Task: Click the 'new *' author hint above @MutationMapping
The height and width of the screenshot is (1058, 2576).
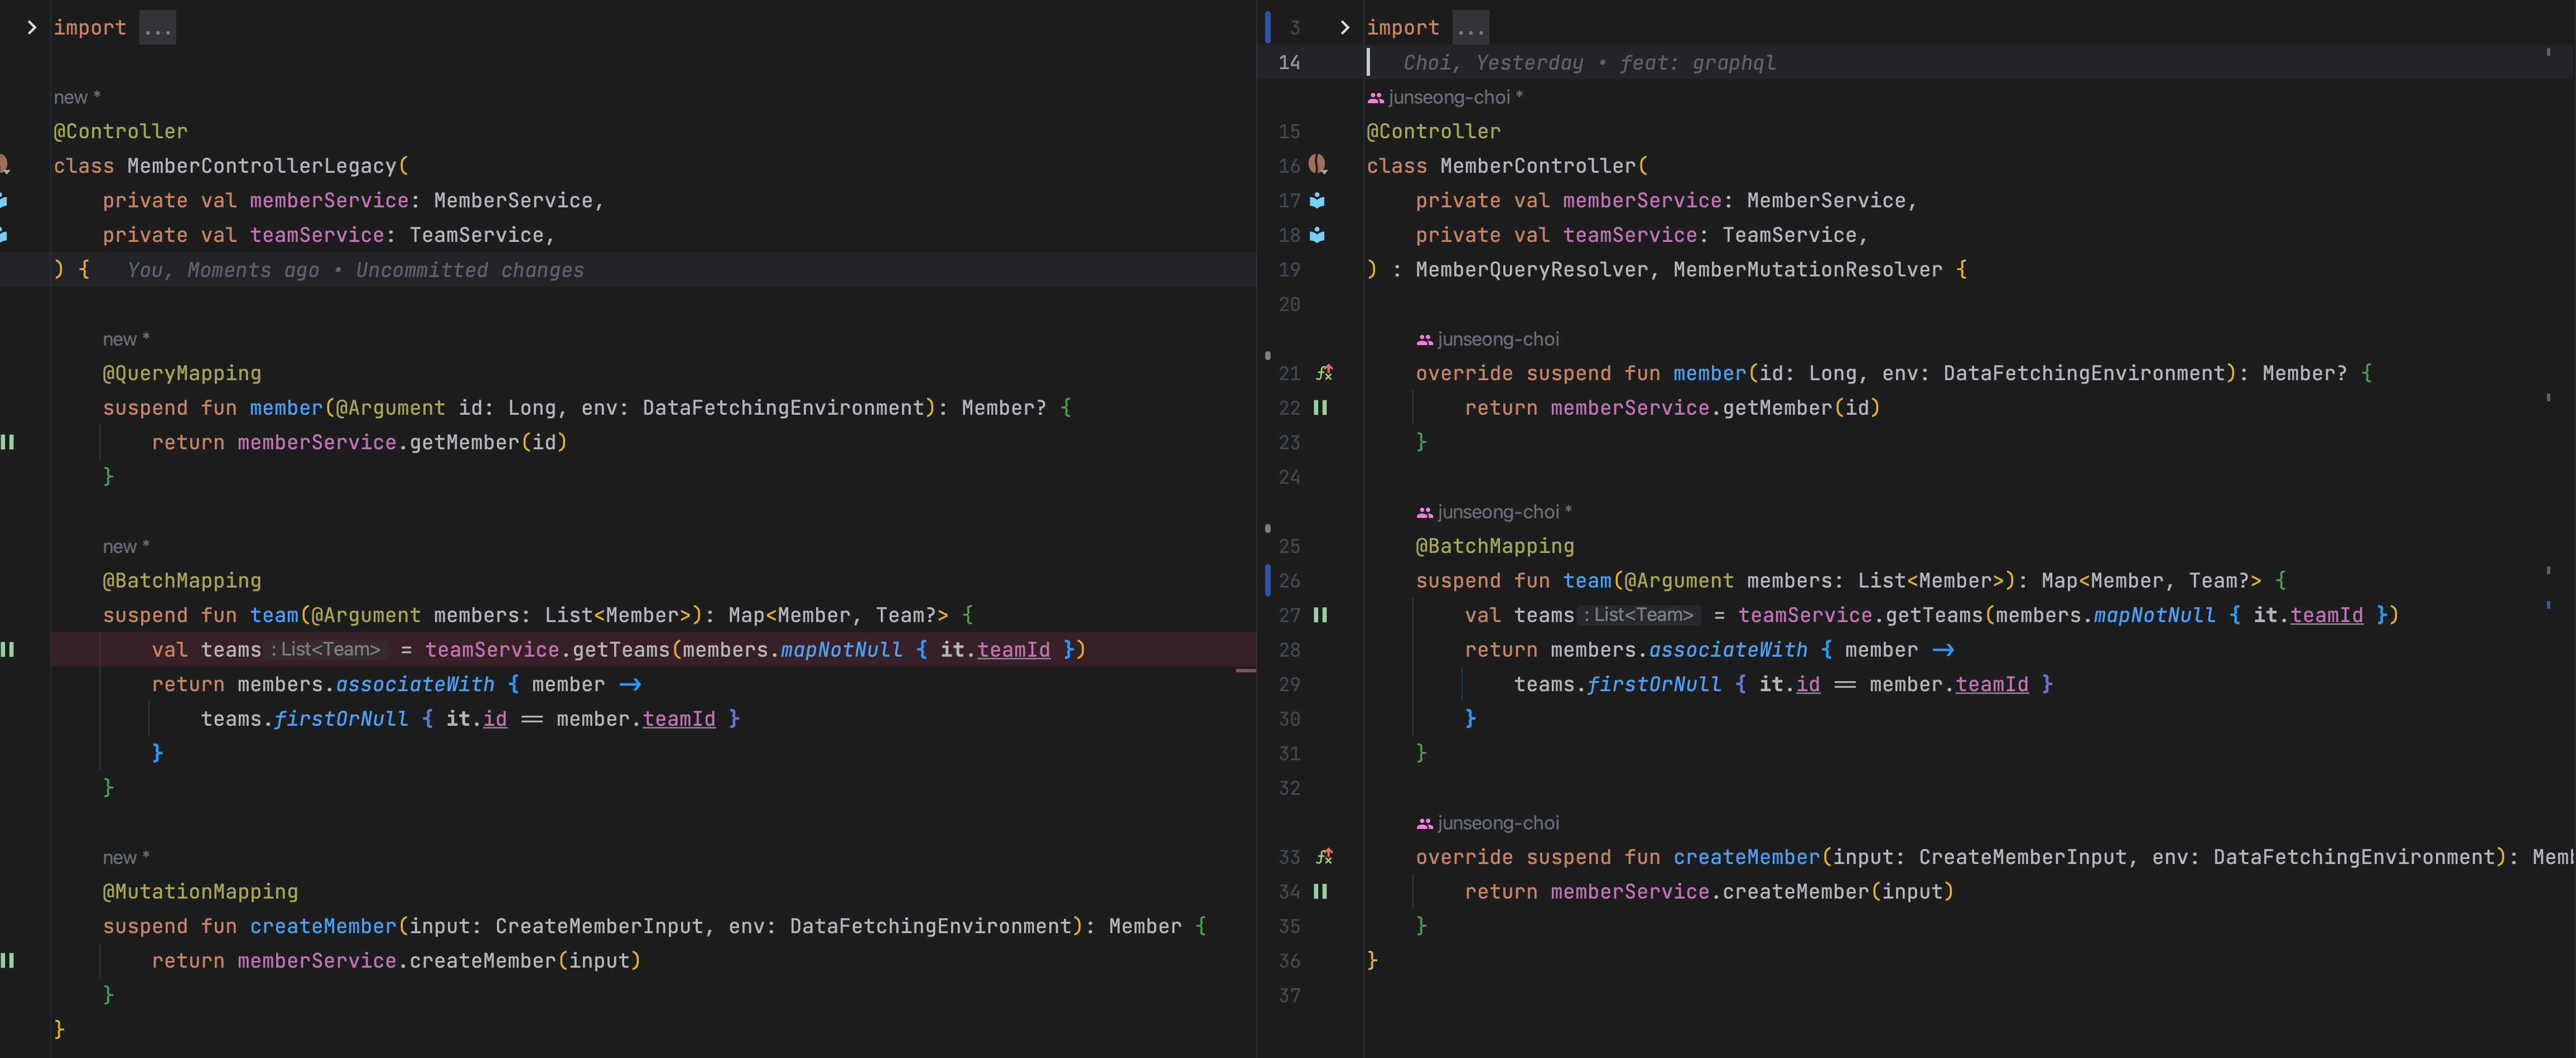Action: pyautogui.click(x=125, y=857)
